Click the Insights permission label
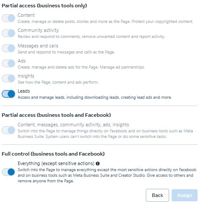This screenshot has height=203, width=201. click(x=26, y=76)
